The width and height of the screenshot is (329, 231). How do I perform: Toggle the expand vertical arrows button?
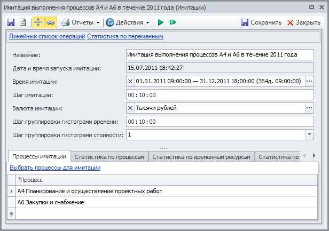pos(38,22)
